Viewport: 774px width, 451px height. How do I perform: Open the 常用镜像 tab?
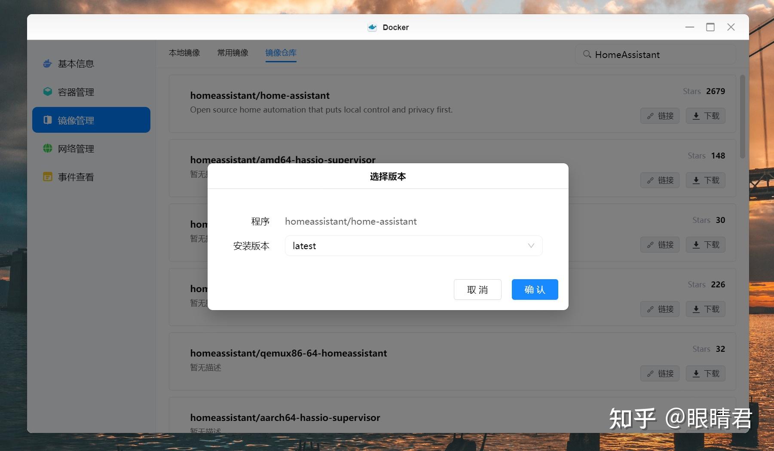pyautogui.click(x=233, y=53)
